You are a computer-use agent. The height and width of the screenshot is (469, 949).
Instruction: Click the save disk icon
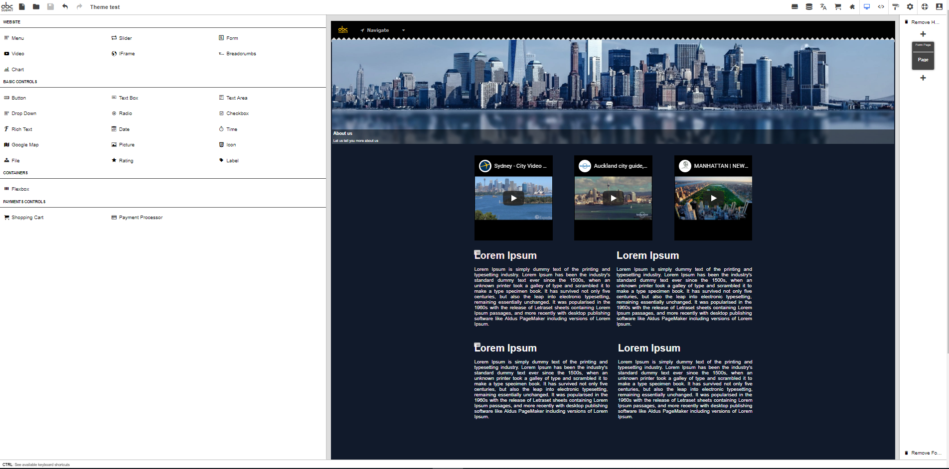pyautogui.click(x=50, y=7)
